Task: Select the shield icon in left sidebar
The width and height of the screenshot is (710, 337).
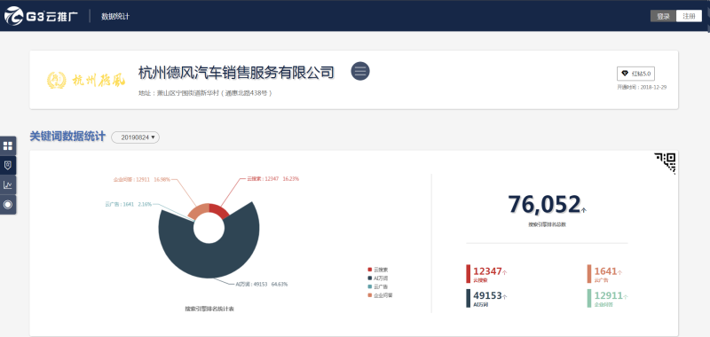Action: (8, 165)
